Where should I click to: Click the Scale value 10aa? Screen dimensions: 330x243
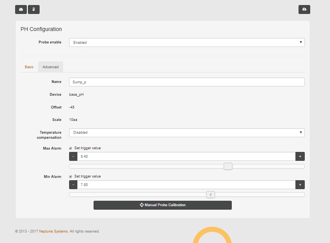pyautogui.click(x=73, y=120)
